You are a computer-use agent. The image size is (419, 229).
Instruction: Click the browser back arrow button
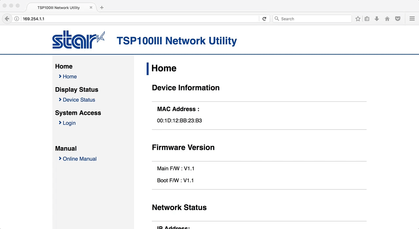pyautogui.click(x=7, y=19)
